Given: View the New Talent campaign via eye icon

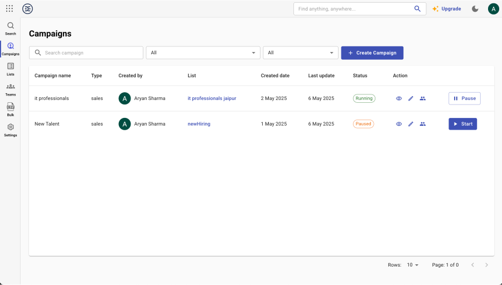Looking at the screenshot, I should (x=399, y=123).
